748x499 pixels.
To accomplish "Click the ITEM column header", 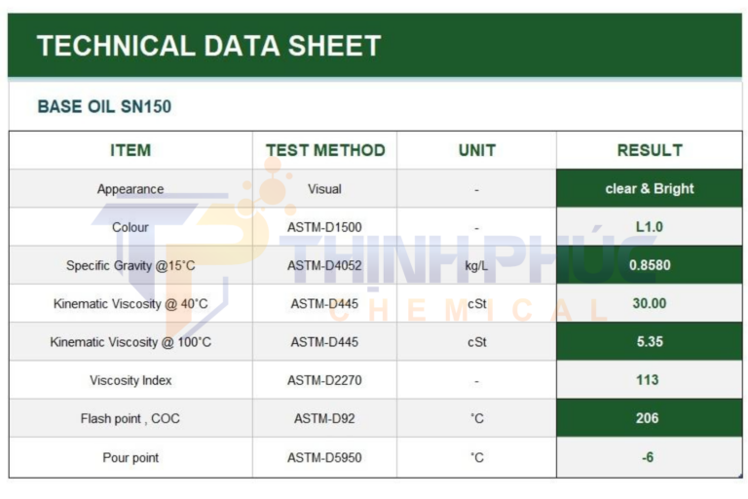I will (131, 150).
